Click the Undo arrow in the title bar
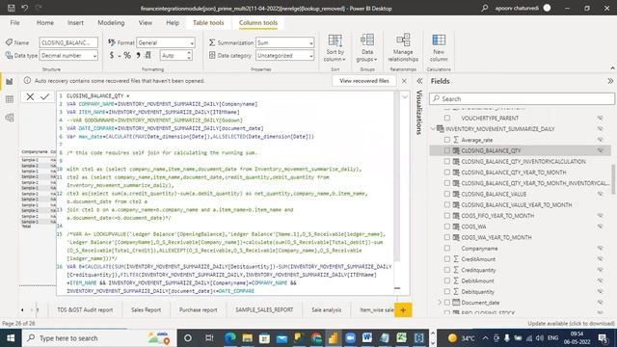The height and width of the screenshot is (347, 617). click(24, 8)
